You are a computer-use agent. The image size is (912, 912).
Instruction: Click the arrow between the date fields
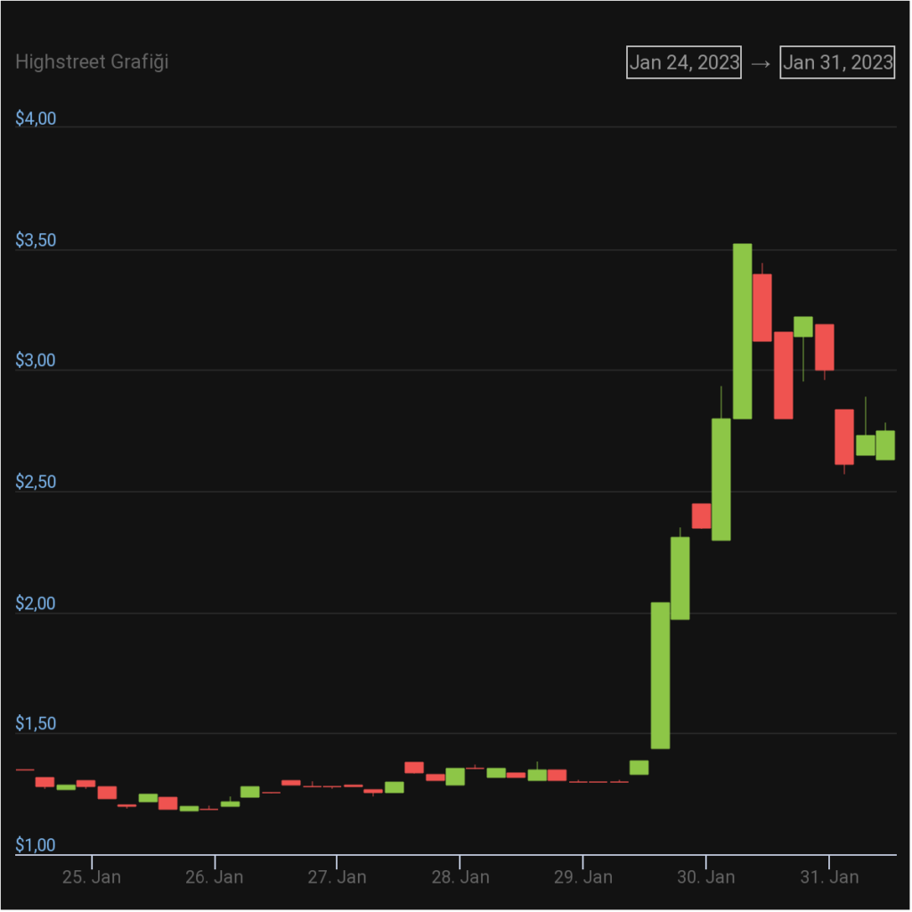pos(761,63)
